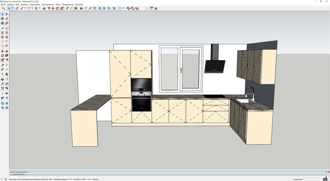Select the built-in oven in the model
The height and width of the screenshot is (181, 330).
[x=141, y=102]
